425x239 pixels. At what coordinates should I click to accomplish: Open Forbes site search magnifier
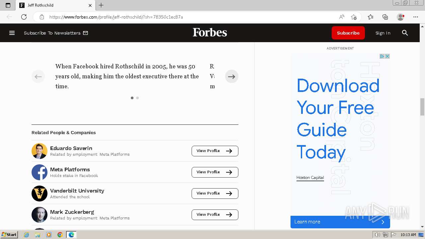point(405,33)
